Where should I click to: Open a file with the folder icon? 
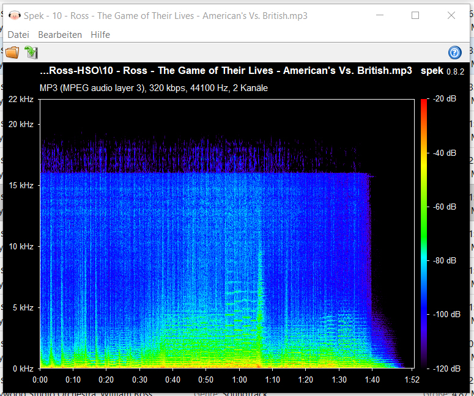click(x=12, y=53)
